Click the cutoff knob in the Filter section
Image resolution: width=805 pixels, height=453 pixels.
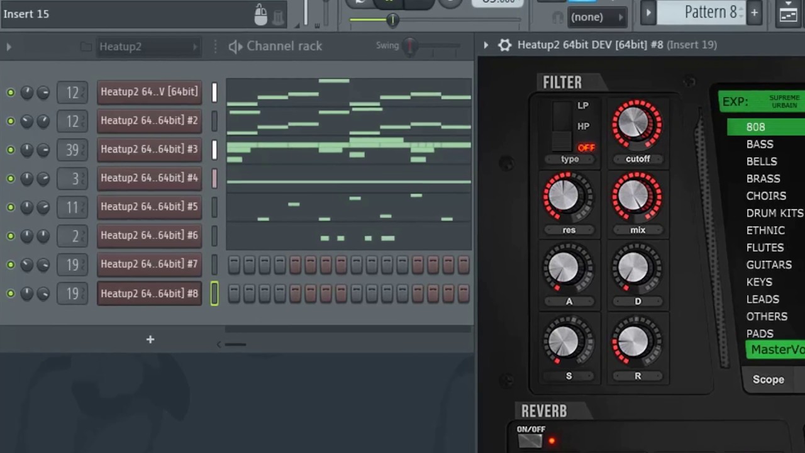637,124
